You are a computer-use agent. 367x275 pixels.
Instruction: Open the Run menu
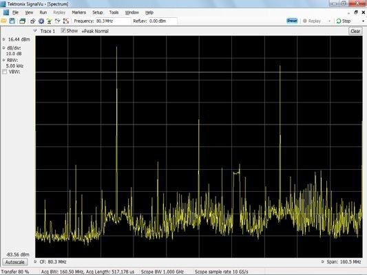(x=43, y=12)
